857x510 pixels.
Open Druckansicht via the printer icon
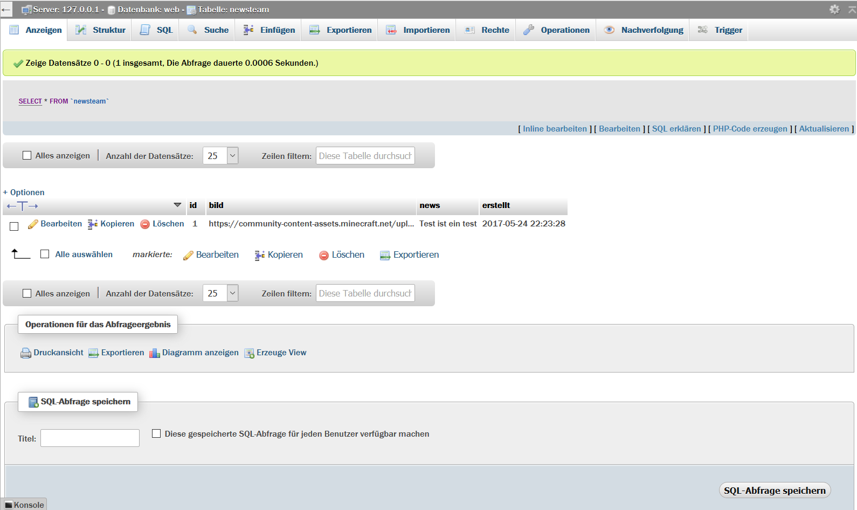(x=25, y=353)
